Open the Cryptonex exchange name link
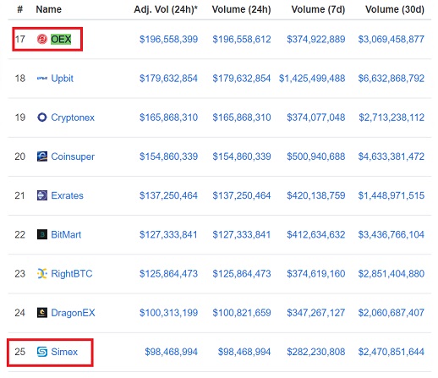This screenshot has width=438, height=378. click(73, 118)
